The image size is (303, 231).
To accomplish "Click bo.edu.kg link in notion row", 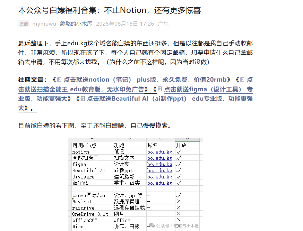I will pyautogui.click(x=159, y=152).
